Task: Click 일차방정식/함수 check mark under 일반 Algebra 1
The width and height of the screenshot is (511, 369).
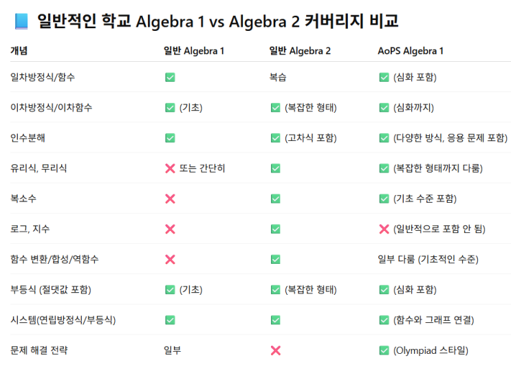Action: [x=170, y=77]
